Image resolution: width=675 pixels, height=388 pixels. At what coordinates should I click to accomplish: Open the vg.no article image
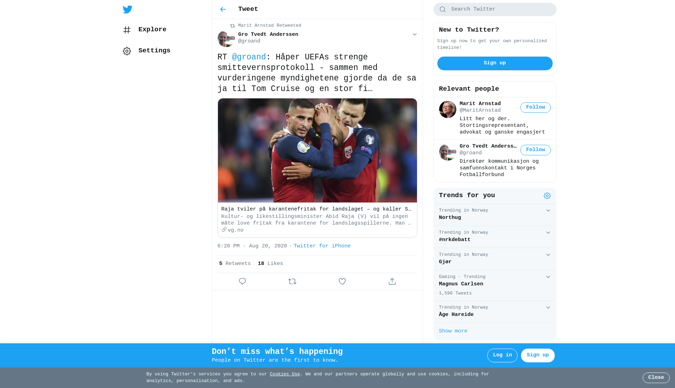point(317,150)
